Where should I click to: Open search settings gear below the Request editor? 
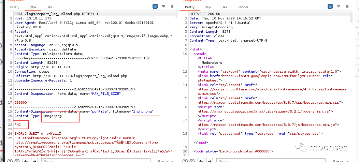tap(17, 161)
